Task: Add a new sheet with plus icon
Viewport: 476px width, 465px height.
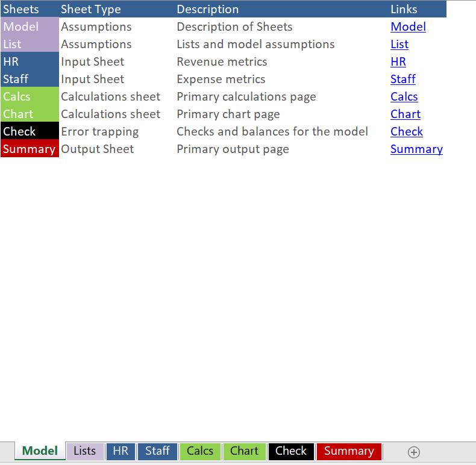Action: 414,452
